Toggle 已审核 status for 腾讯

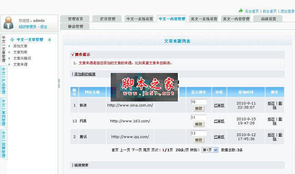tap(219, 137)
